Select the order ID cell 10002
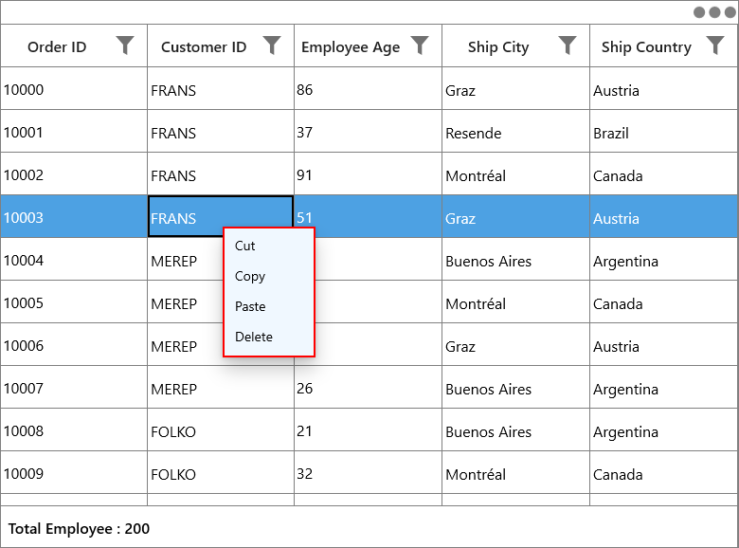Viewport: 739px width, 548px height. (74, 174)
